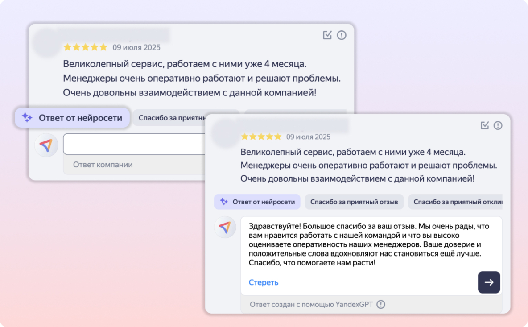Image resolution: width=528 pixels, height=327 pixels.
Task: Click the exclamation report icon on the front card
Action: pyautogui.click(x=498, y=126)
